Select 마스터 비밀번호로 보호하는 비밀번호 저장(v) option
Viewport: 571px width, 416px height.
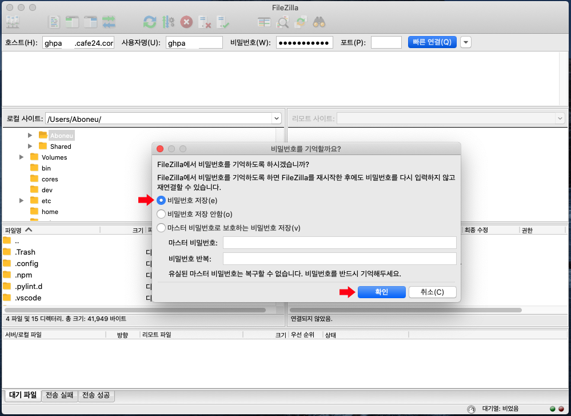pyautogui.click(x=161, y=228)
